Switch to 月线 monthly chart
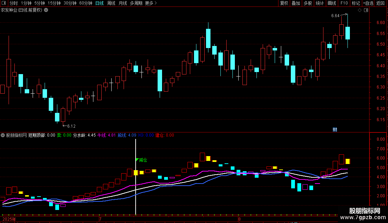Viewport: 388px width, 223px height. (123, 3)
